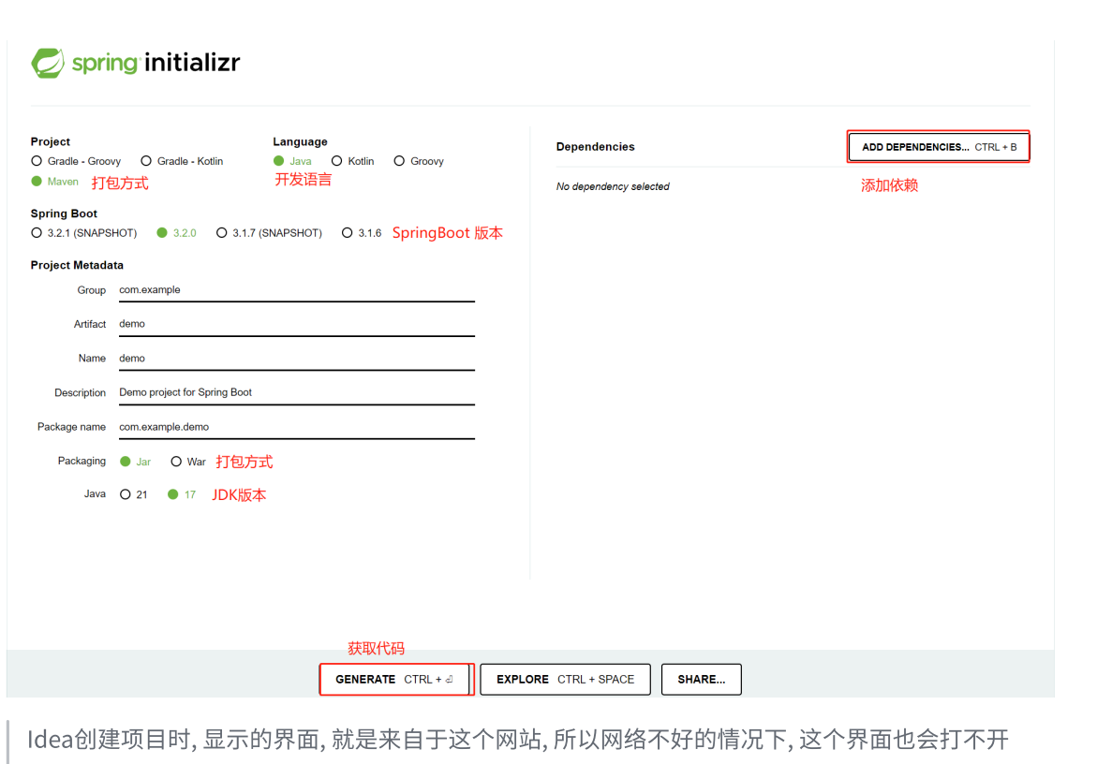Focus the Package name input field
1097x764 pixels.
(x=297, y=427)
